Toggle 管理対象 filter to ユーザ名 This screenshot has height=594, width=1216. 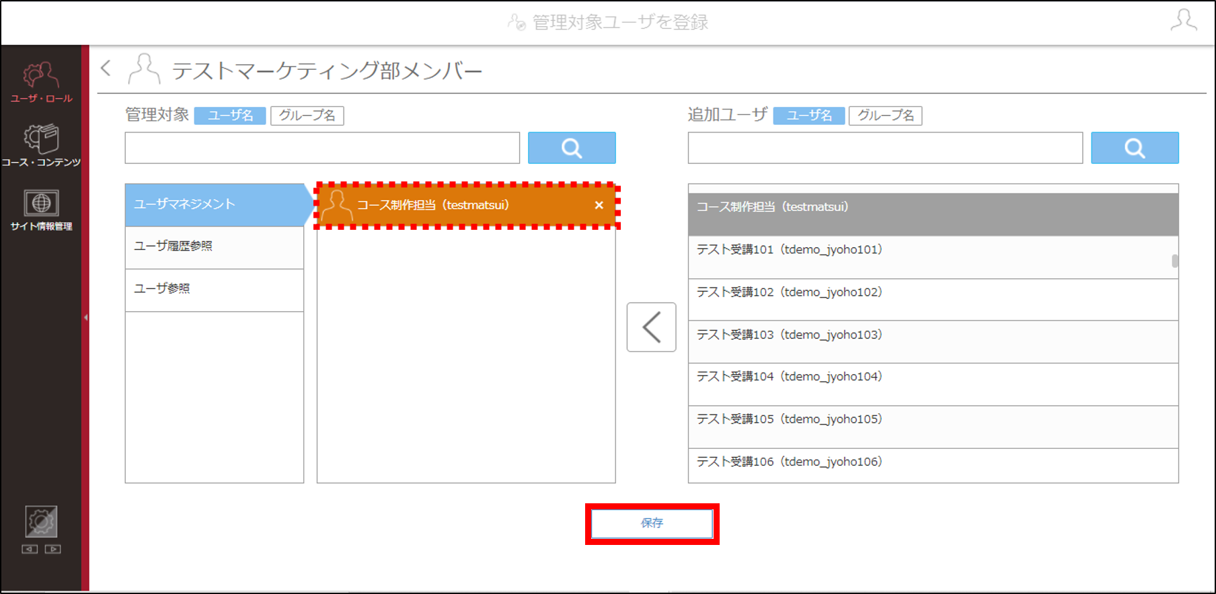point(230,116)
